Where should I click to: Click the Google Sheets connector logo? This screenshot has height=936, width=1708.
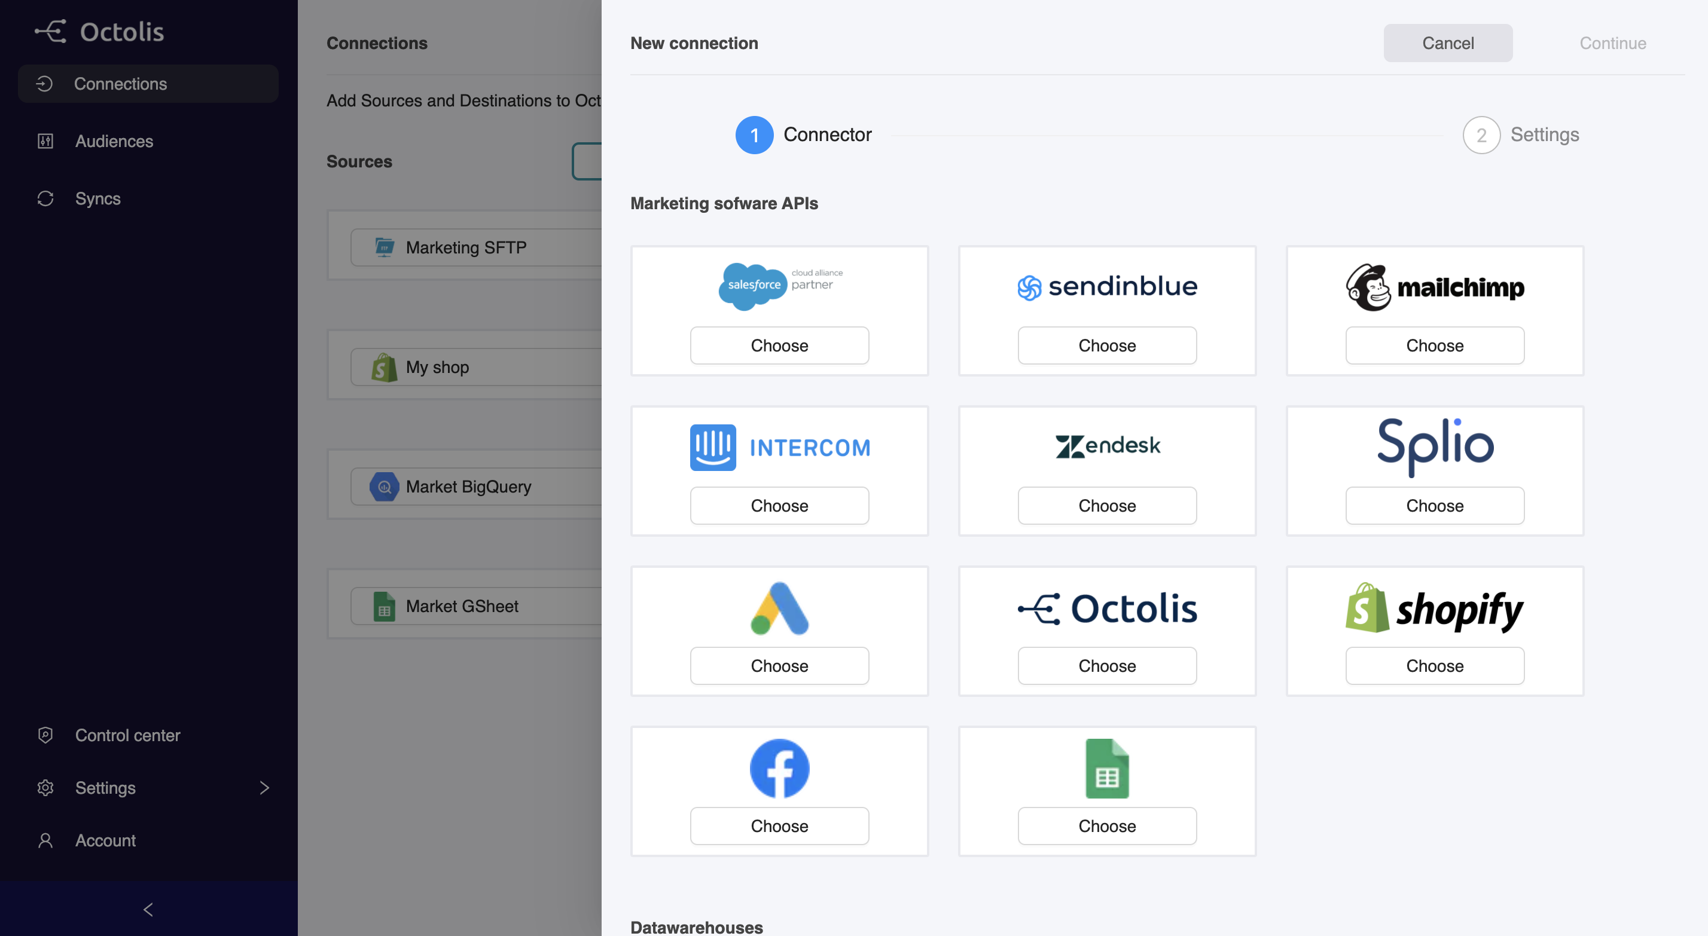(x=1108, y=768)
